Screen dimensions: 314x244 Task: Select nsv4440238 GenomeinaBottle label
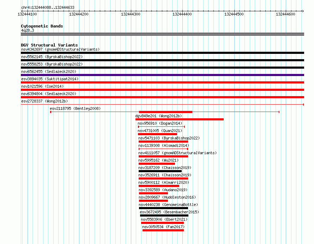point(168,205)
